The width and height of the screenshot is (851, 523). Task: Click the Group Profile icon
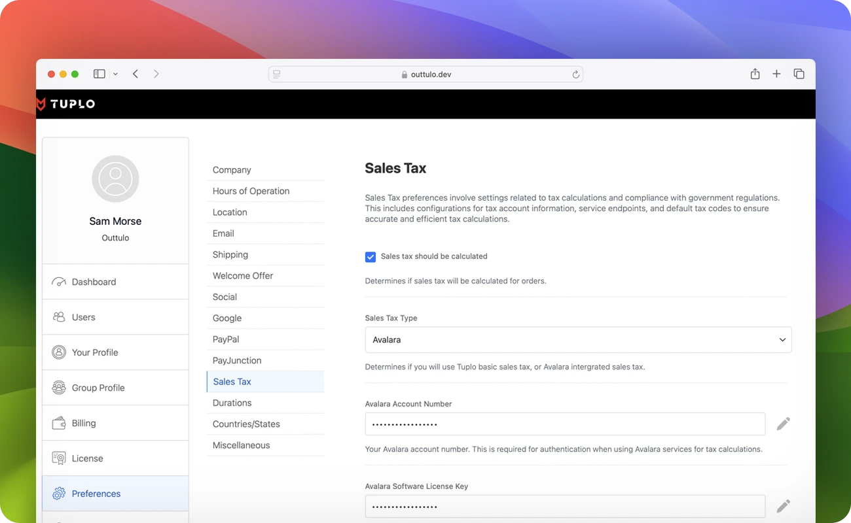pyautogui.click(x=59, y=388)
